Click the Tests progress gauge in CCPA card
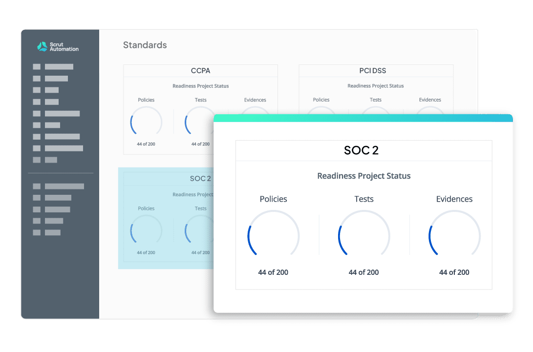This screenshot has width=533, height=352. click(x=199, y=121)
